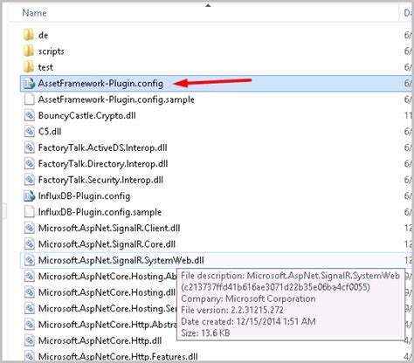Select Microsoft.AspNet.SignalR.SystemWeb.dll file name
This screenshot has height=363, width=414.
tap(121, 260)
